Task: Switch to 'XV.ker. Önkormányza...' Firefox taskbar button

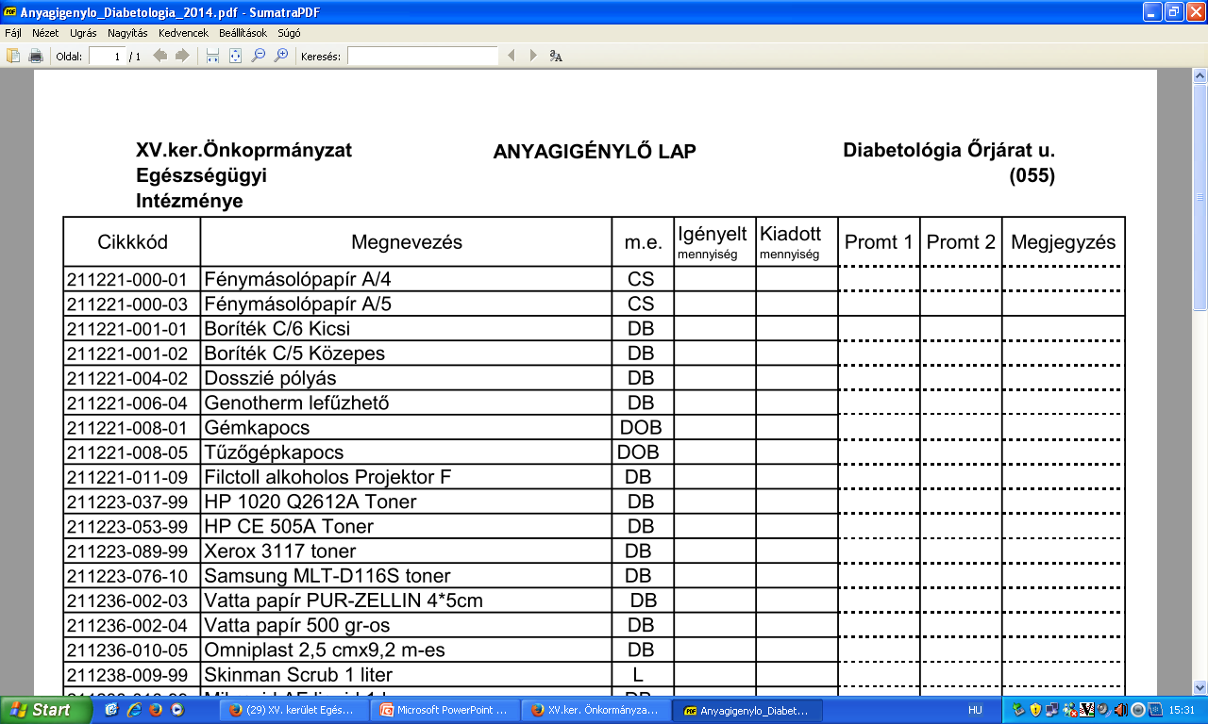Action: [595, 710]
